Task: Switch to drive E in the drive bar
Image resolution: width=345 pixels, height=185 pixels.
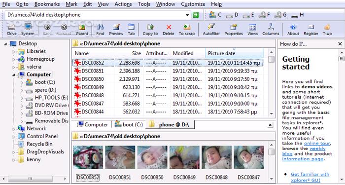Action: pos(248,15)
